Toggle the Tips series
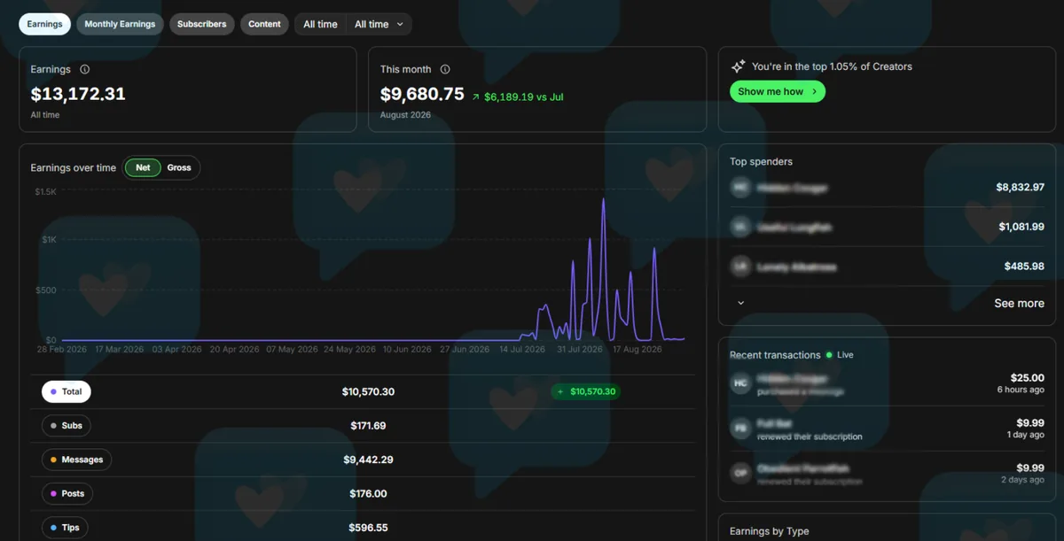Image resolution: width=1064 pixels, height=541 pixels. tap(65, 528)
